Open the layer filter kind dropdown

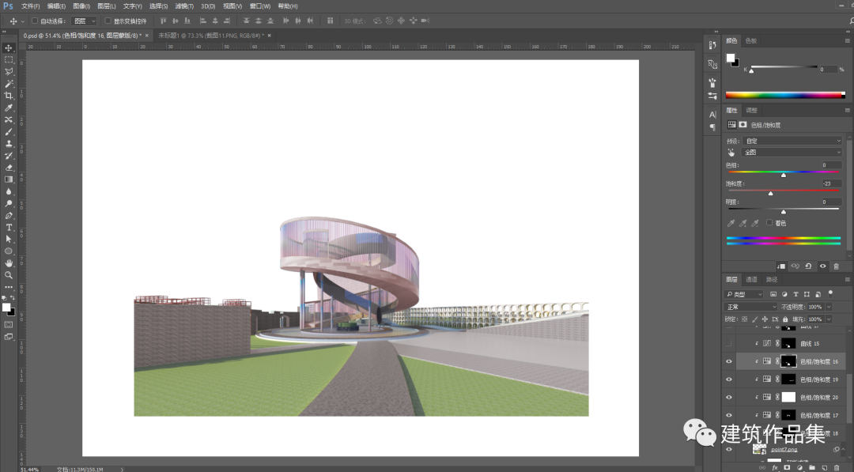pyautogui.click(x=745, y=294)
